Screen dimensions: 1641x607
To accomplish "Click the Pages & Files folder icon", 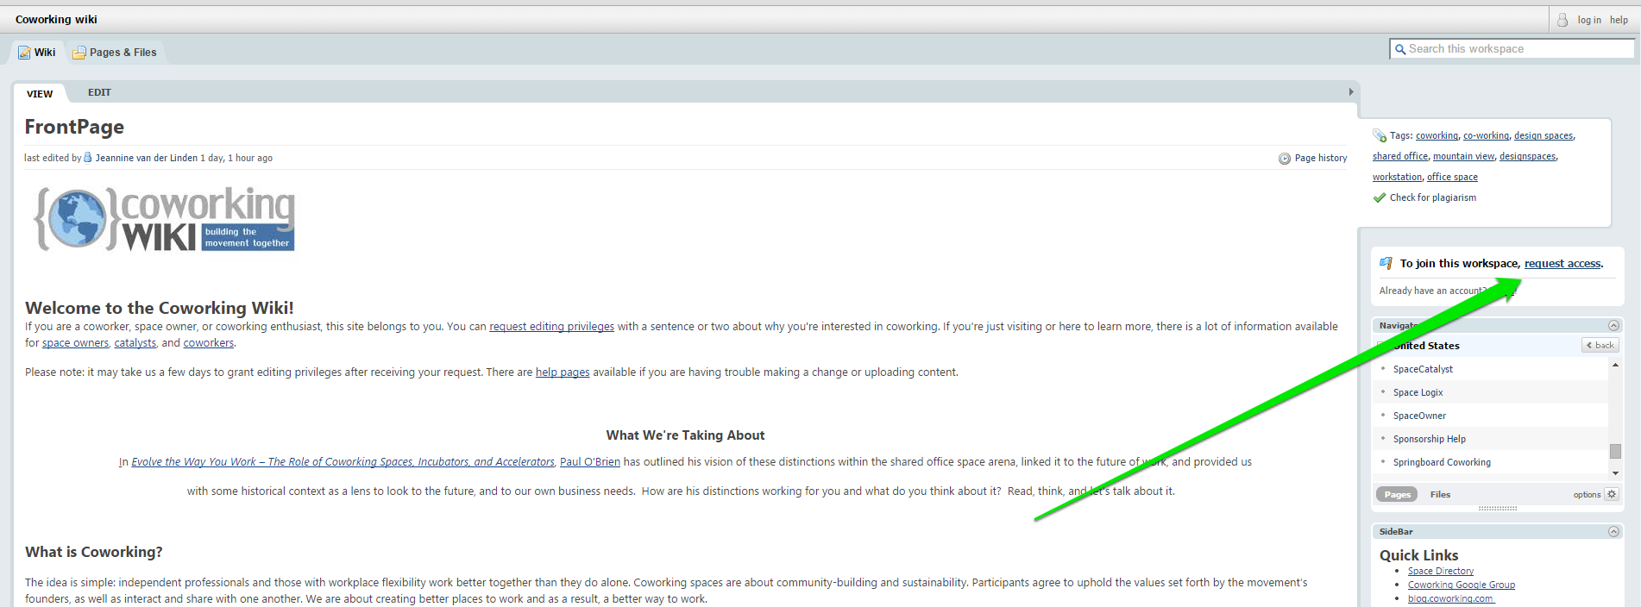I will pos(79,53).
